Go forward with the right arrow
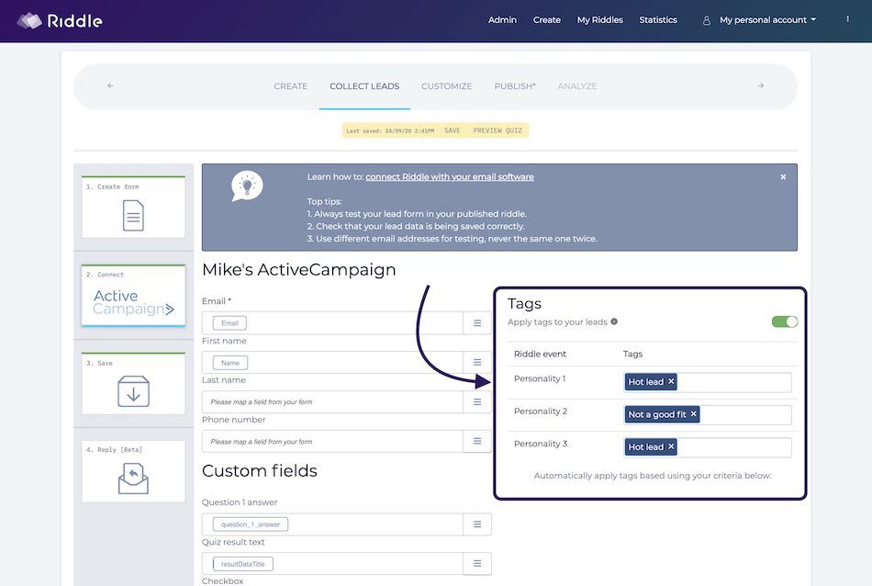This screenshot has width=872, height=586. (x=761, y=85)
